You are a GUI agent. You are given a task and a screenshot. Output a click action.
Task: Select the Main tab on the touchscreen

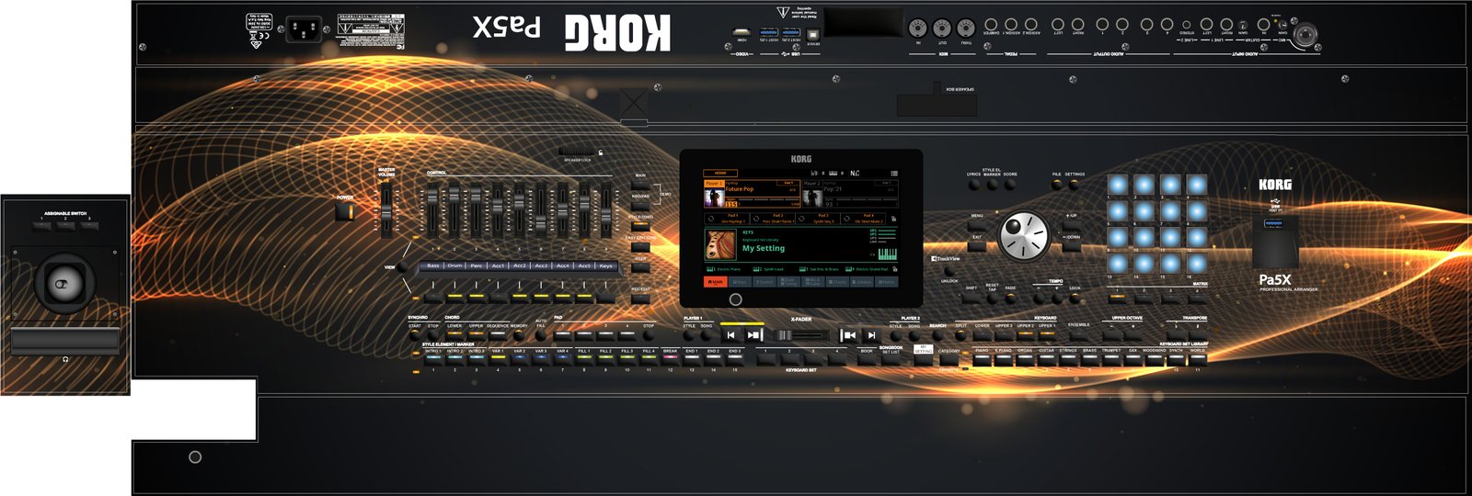click(715, 282)
